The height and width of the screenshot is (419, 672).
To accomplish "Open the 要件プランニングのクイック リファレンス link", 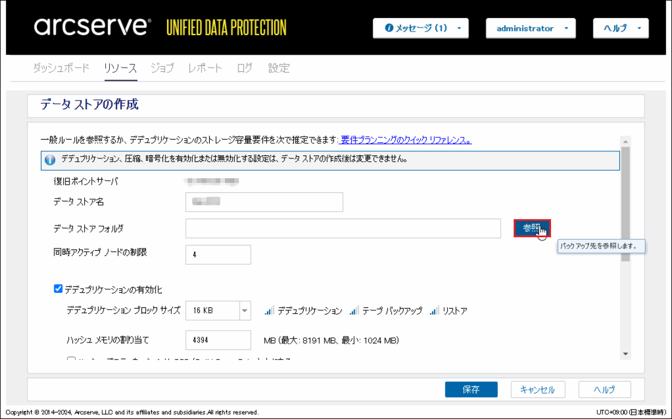I will click(406, 140).
